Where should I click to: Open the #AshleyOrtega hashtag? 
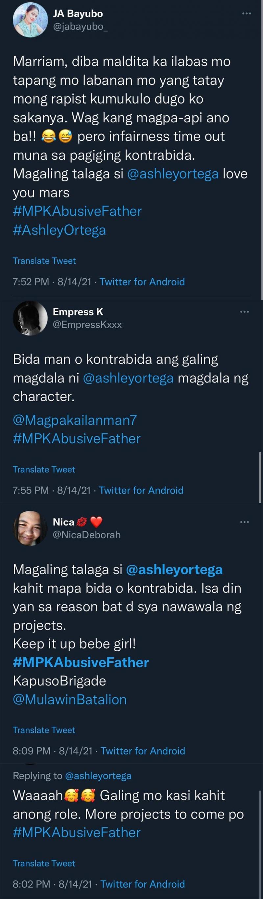click(x=60, y=230)
